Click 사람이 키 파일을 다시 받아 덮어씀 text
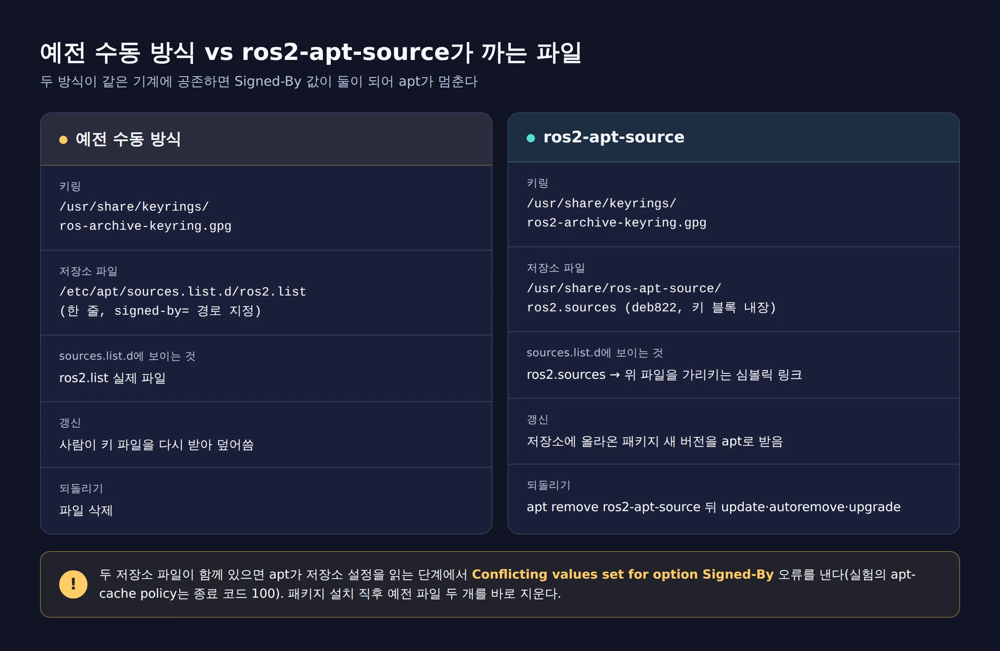 pyautogui.click(x=156, y=445)
